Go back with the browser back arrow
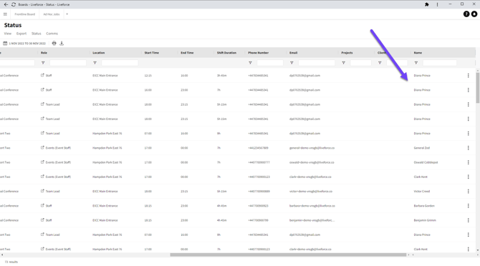This screenshot has height=266, width=480. [x=6, y=4]
